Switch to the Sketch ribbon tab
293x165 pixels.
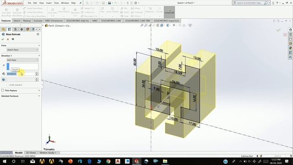click(16, 21)
